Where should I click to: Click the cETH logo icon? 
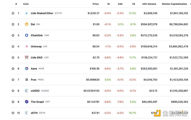point(26,113)
